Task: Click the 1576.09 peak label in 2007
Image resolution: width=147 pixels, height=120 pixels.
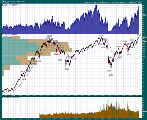Action: 101,35
